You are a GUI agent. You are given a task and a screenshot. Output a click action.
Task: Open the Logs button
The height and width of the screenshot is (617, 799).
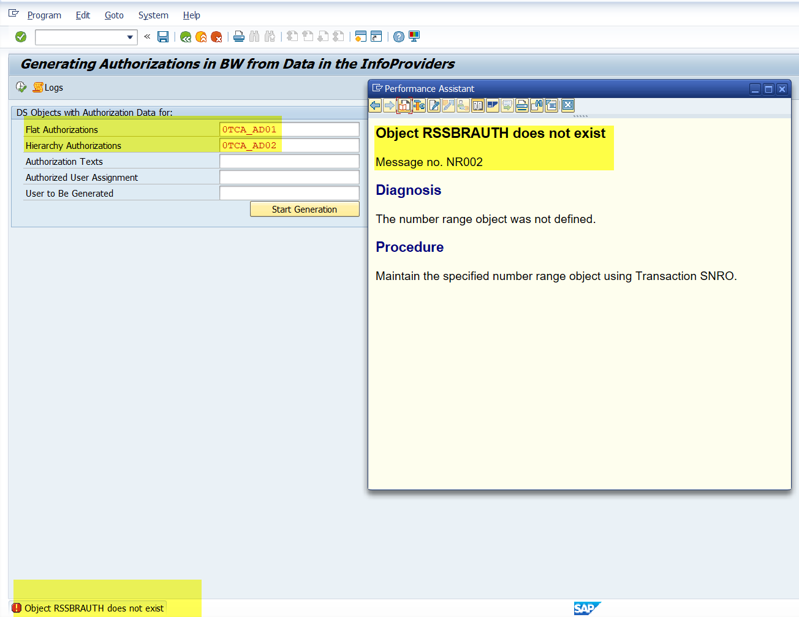click(48, 88)
